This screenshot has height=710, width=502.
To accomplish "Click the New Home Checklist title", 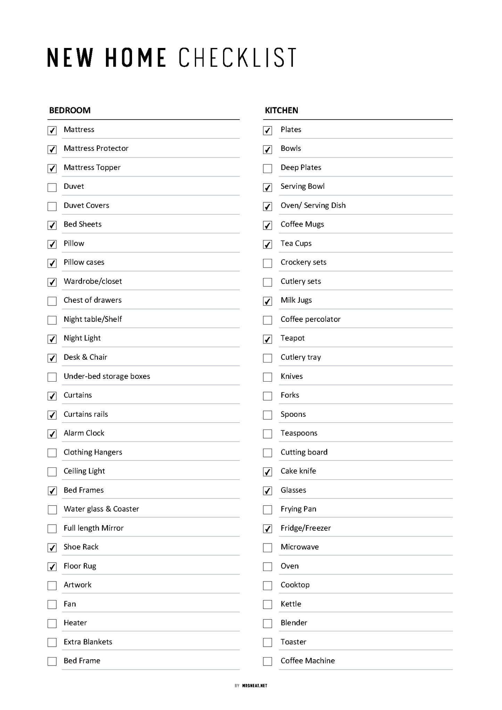I will [172, 58].
